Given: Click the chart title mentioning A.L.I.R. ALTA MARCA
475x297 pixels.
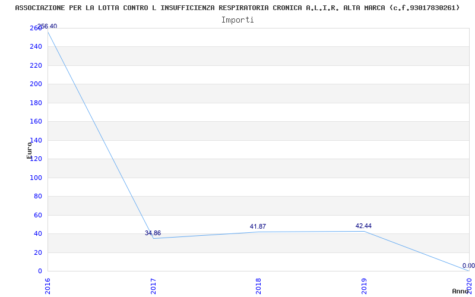Looking at the screenshot, I should (x=237, y=8).
